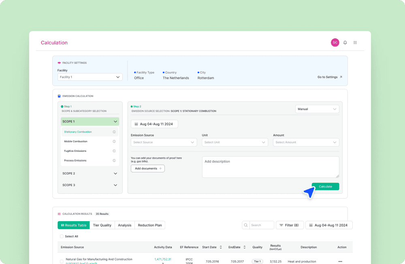This screenshot has width=405, height=264.
Task: Click the info icon next to Stationary Combustion
Action: pos(114,132)
